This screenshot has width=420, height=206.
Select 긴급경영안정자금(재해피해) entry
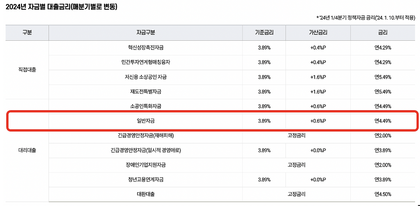click(x=146, y=135)
